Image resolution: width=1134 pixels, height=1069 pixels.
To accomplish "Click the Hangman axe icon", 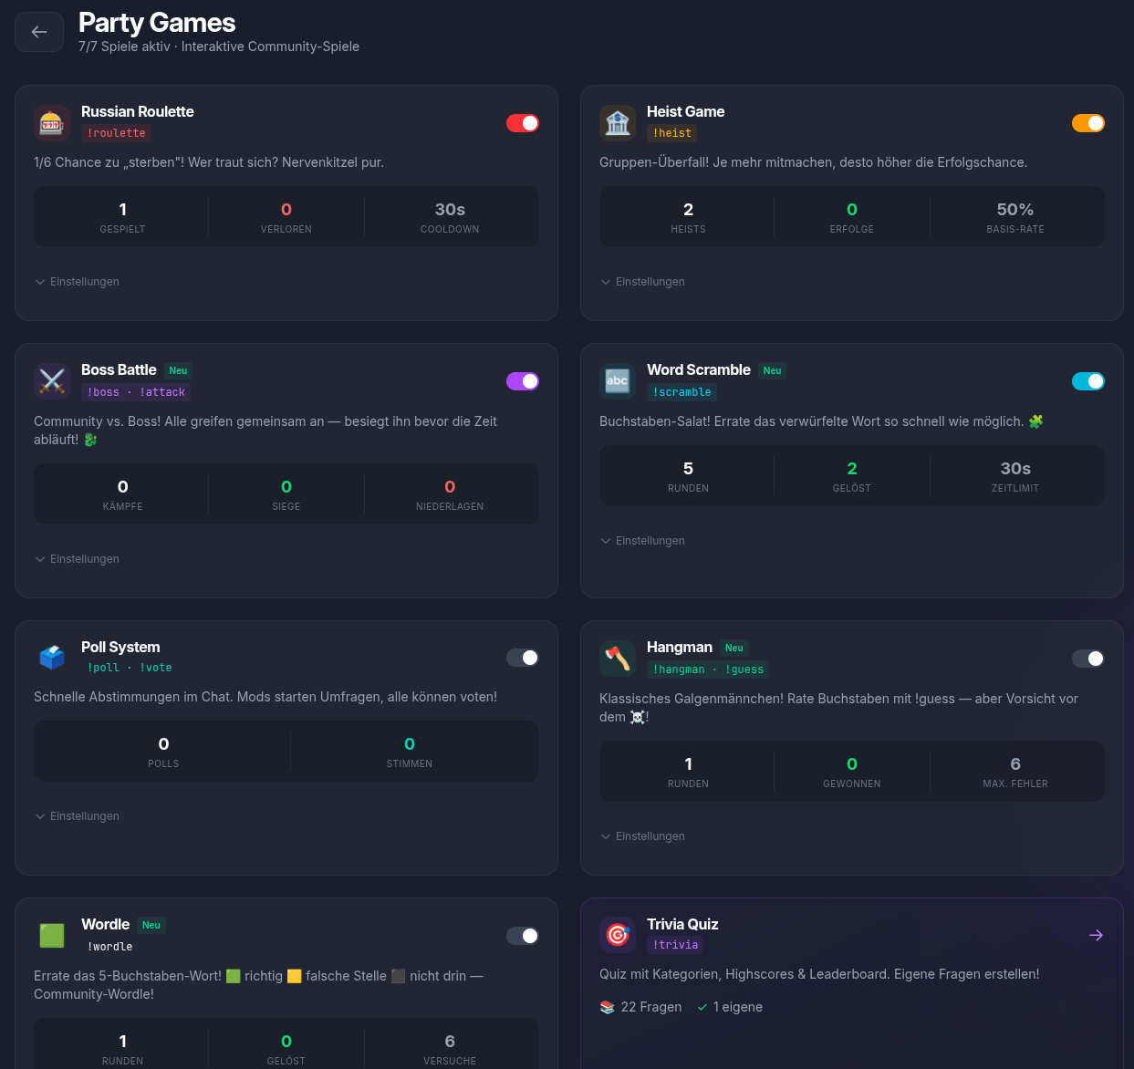I will click(618, 657).
